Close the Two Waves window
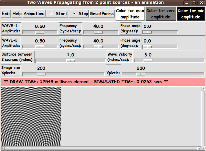Image resolution: width=206 pixels, height=151 pixels. point(202,3)
